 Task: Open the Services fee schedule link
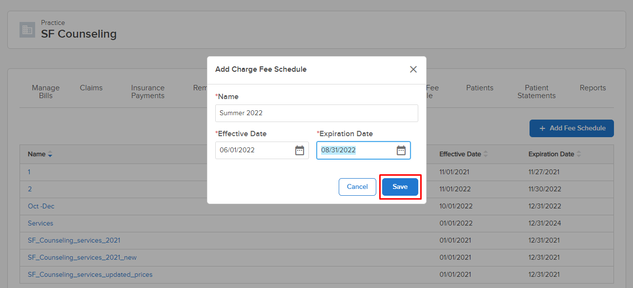pyautogui.click(x=40, y=223)
